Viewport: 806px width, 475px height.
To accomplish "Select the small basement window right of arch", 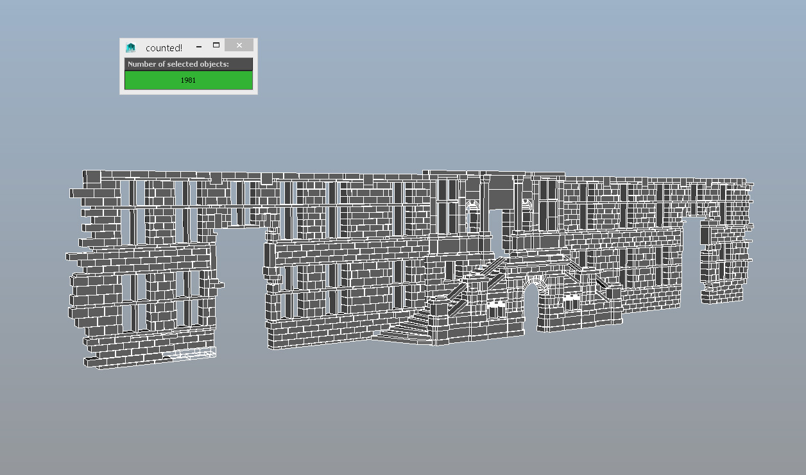I will [571, 304].
